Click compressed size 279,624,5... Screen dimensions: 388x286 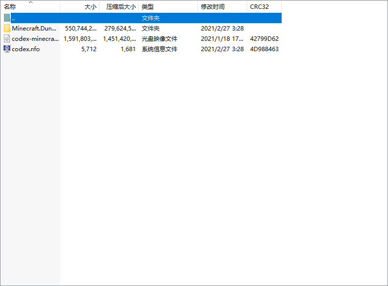coord(120,29)
